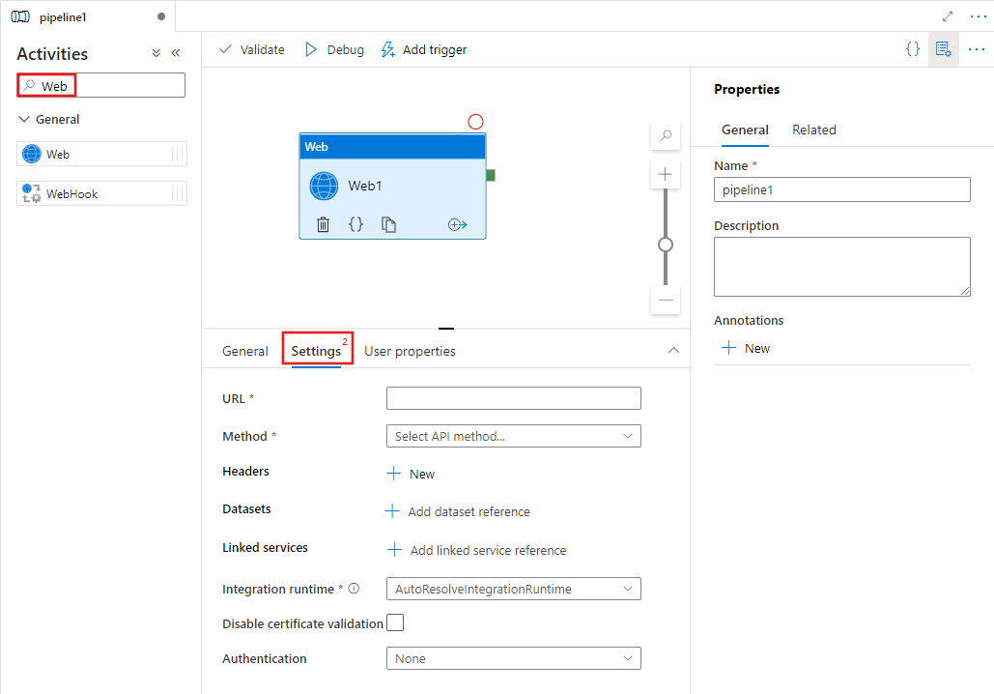The image size is (994, 694).
Task: Copy the Web1 activity with its clipboard icon
Action: (388, 223)
